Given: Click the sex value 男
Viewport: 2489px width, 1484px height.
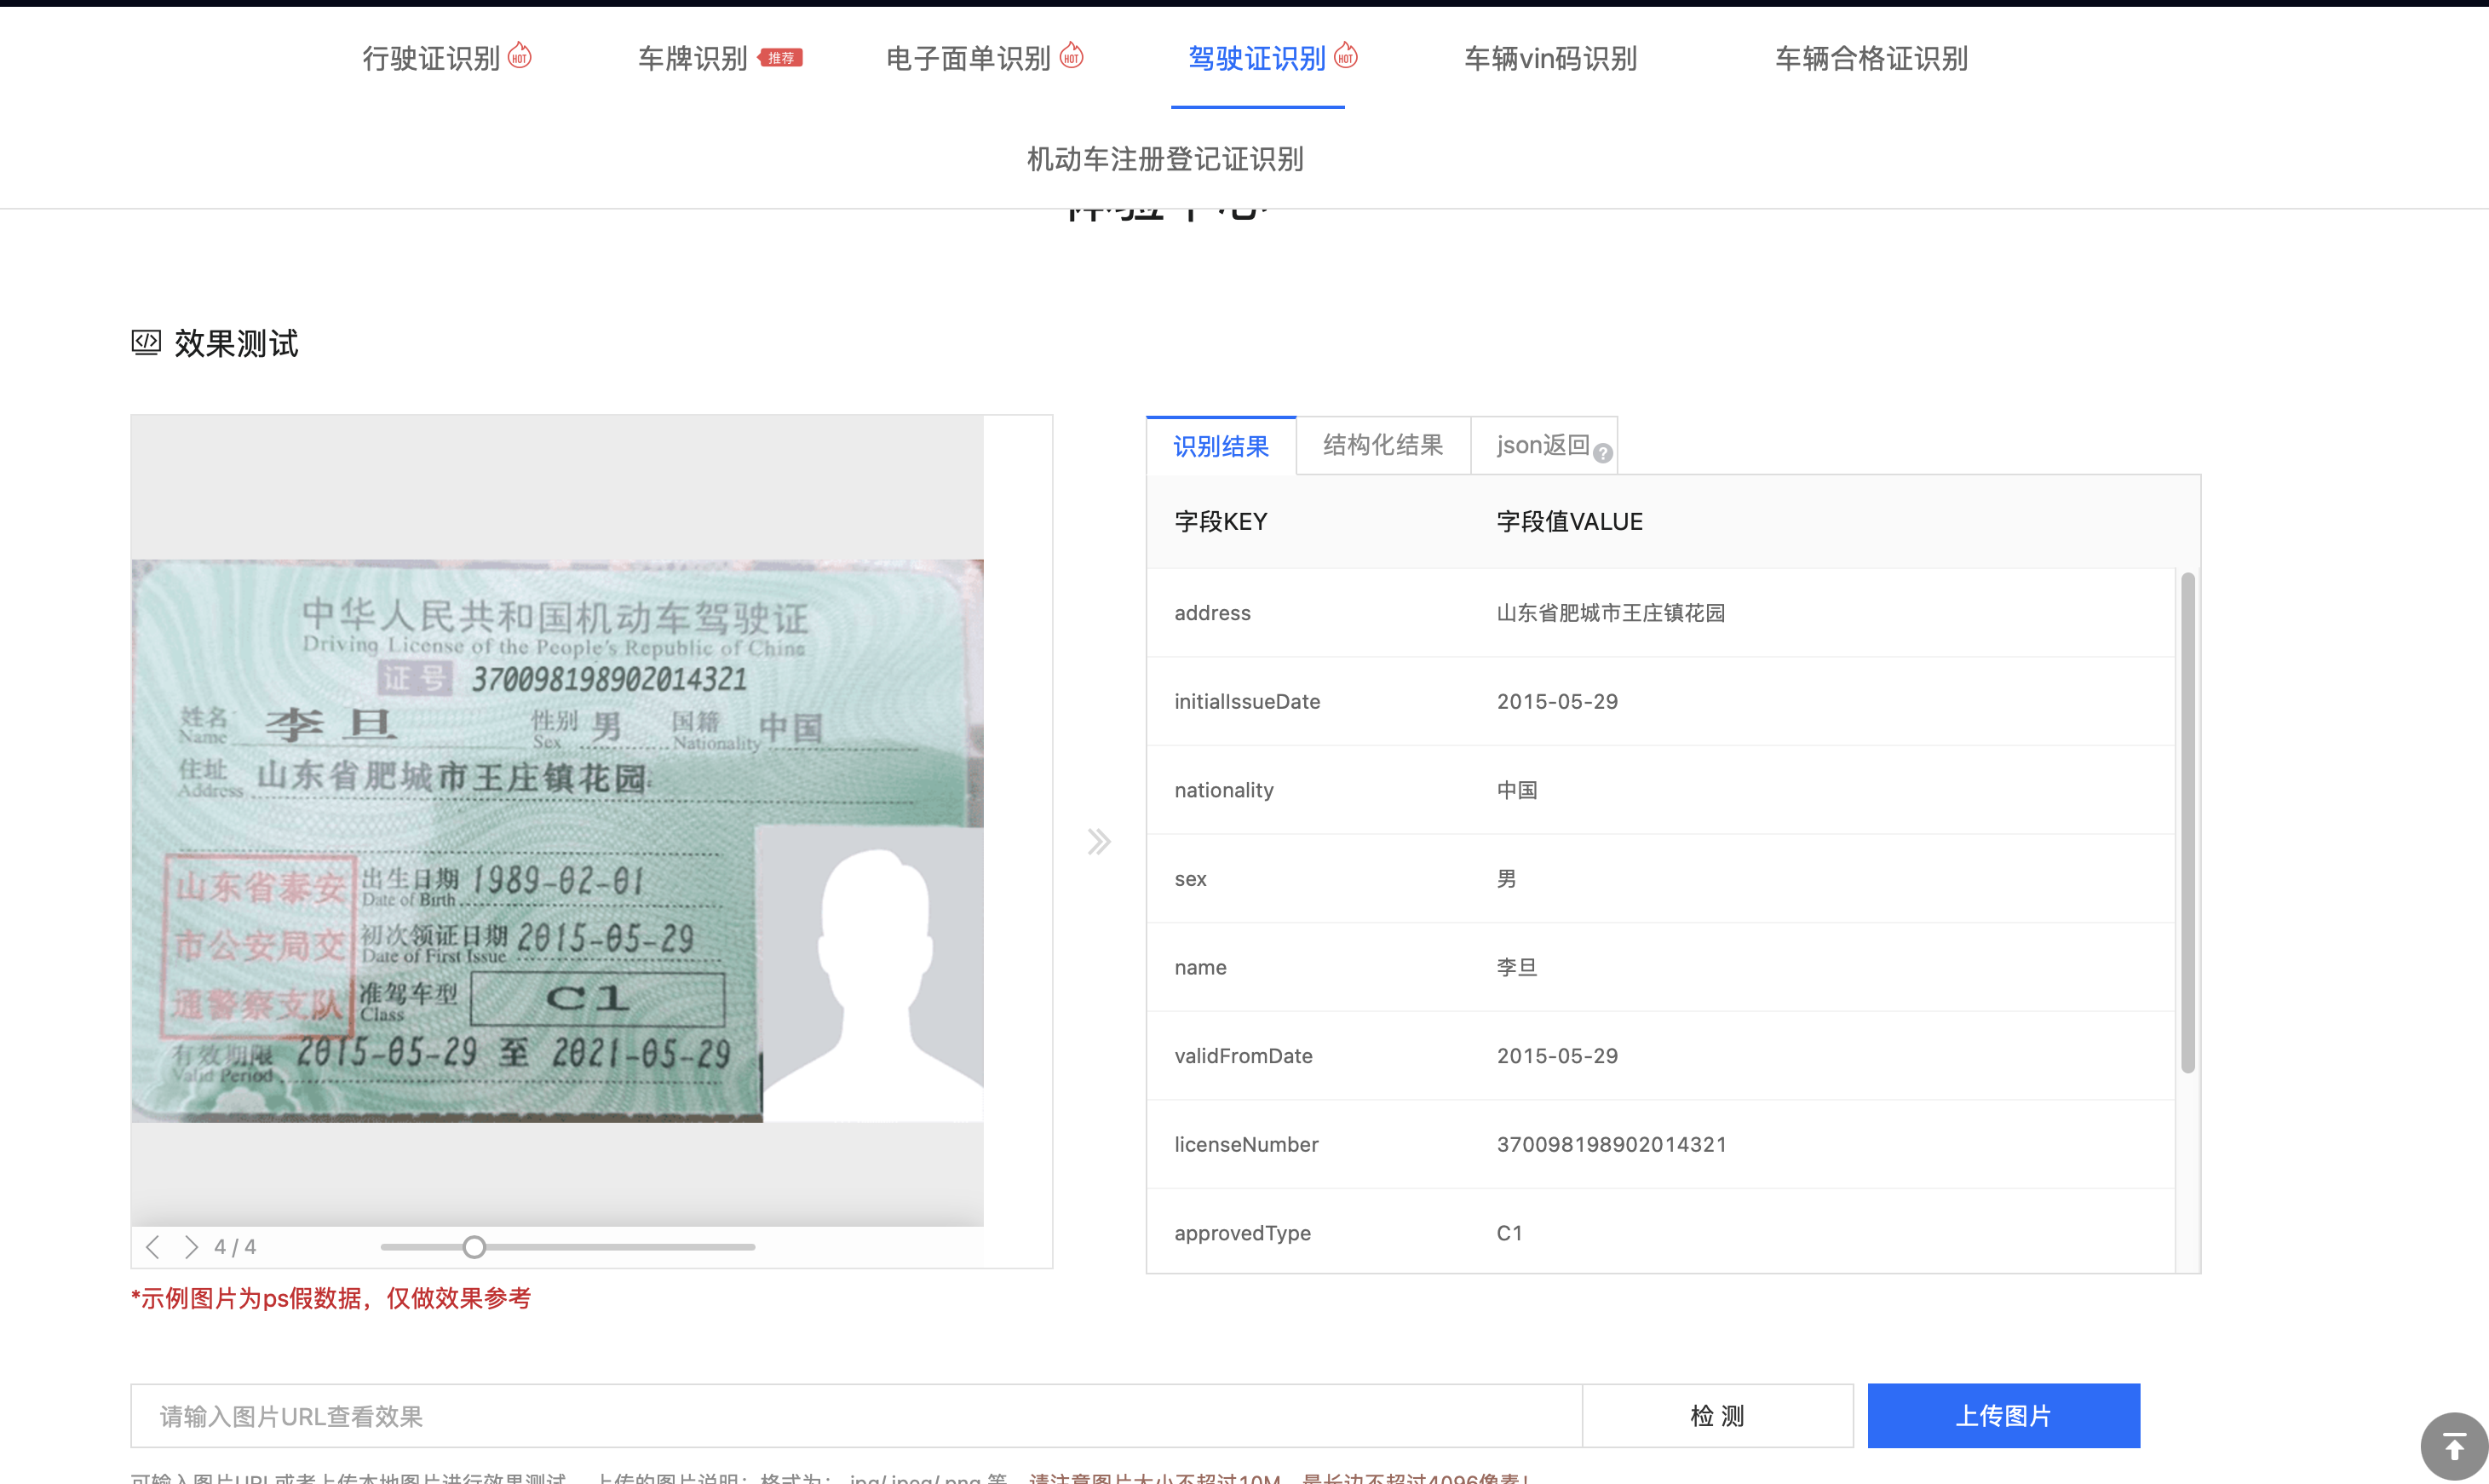Looking at the screenshot, I should 1506,879.
